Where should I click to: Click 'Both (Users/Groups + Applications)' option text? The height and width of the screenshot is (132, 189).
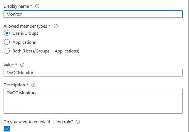(46, 51)
